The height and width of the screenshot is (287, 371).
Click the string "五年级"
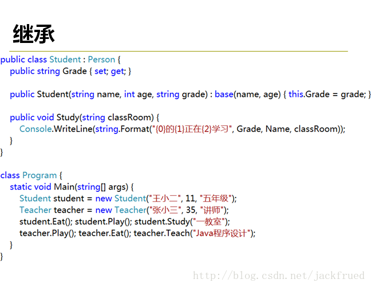pyautogui.click(x=215, y=198)
